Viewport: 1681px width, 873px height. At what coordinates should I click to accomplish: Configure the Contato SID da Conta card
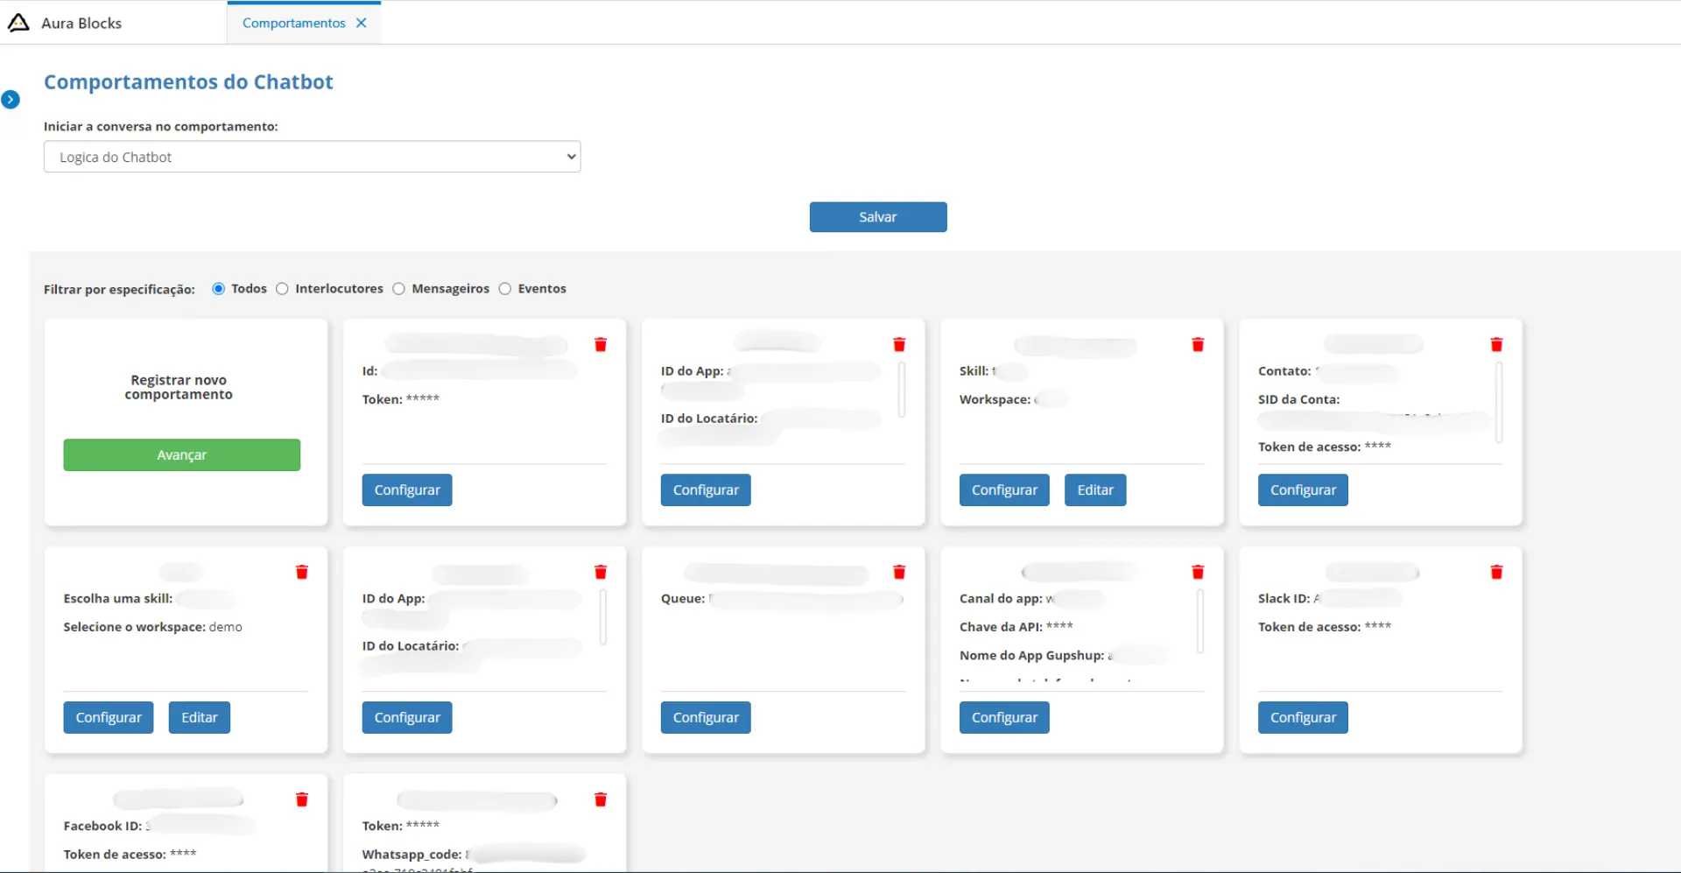tap(1303, 489)
